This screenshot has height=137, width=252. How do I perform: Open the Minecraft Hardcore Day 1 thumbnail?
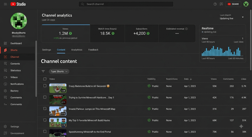(x=58, y=99)
